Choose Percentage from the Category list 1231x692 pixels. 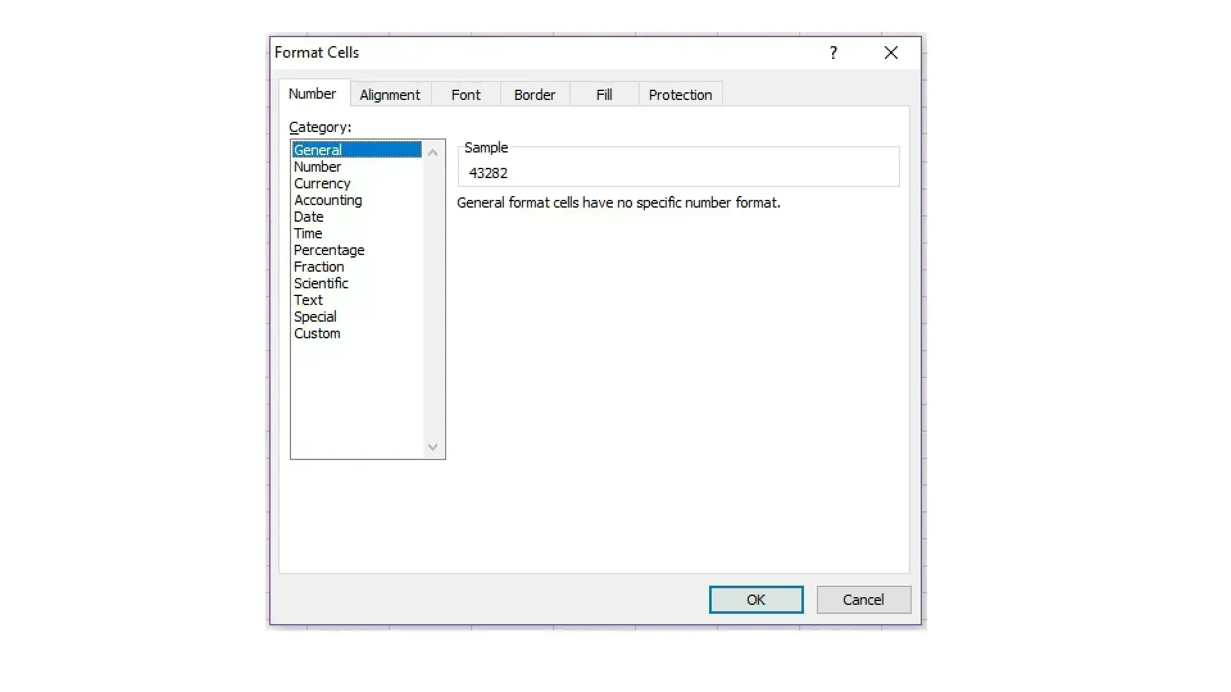[329, 250]
